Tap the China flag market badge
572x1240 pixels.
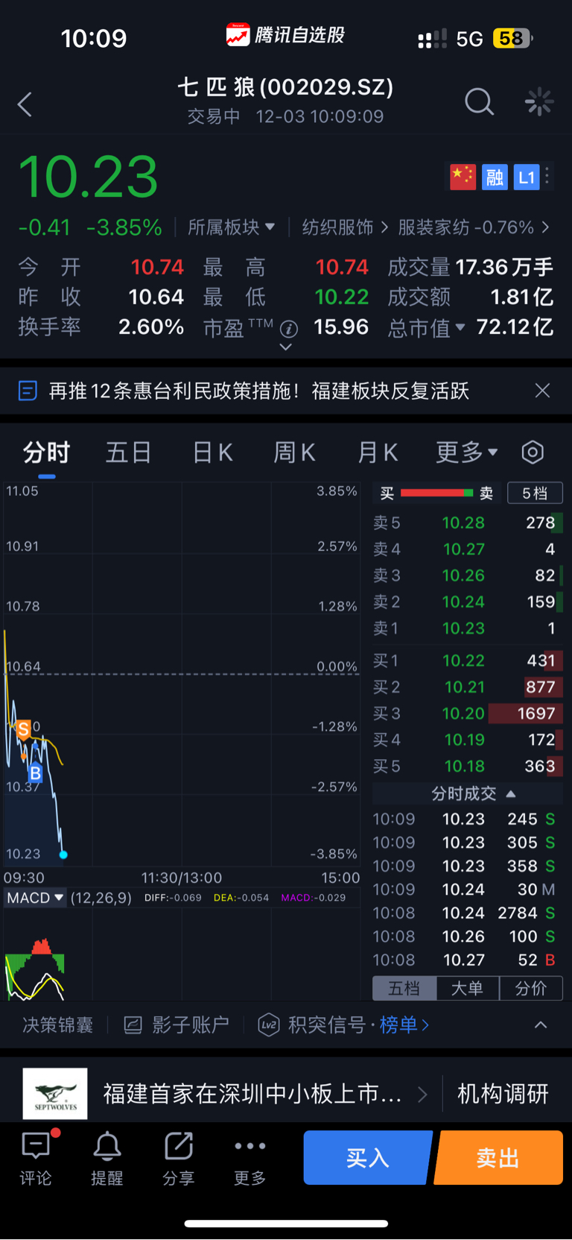click(x=463, y=177)
